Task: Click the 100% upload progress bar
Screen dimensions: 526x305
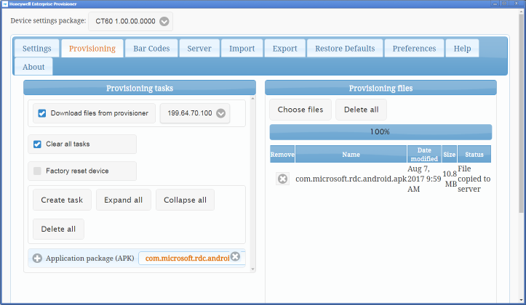Action: coord(380,132)
